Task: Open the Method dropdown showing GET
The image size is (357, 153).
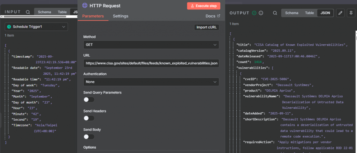Action: coord(151,45)
